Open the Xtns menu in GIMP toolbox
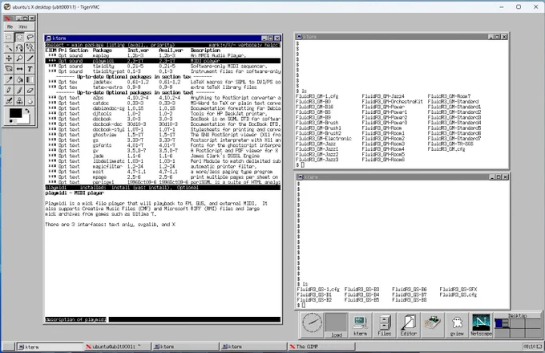The width and height of the screenshot is (545, 353). (x=23, y=26)
